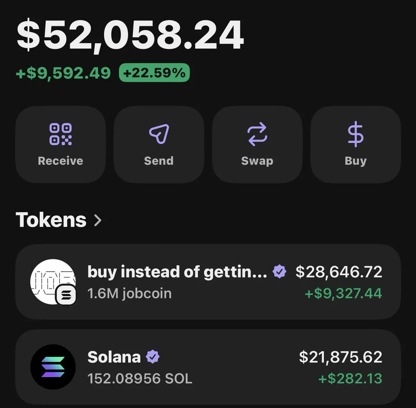416x408 pixels.
Task: Click the Solana network badge on jobcoin logo
Action: [66, 295]
